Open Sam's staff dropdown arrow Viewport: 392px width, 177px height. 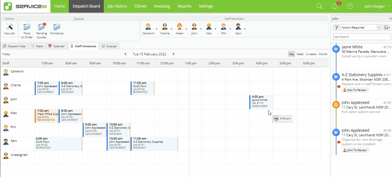[245, 29]
